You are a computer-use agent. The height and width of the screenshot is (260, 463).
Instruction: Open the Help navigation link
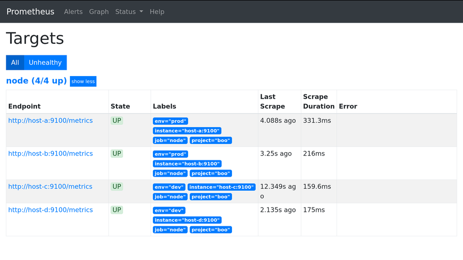point(157,12)
